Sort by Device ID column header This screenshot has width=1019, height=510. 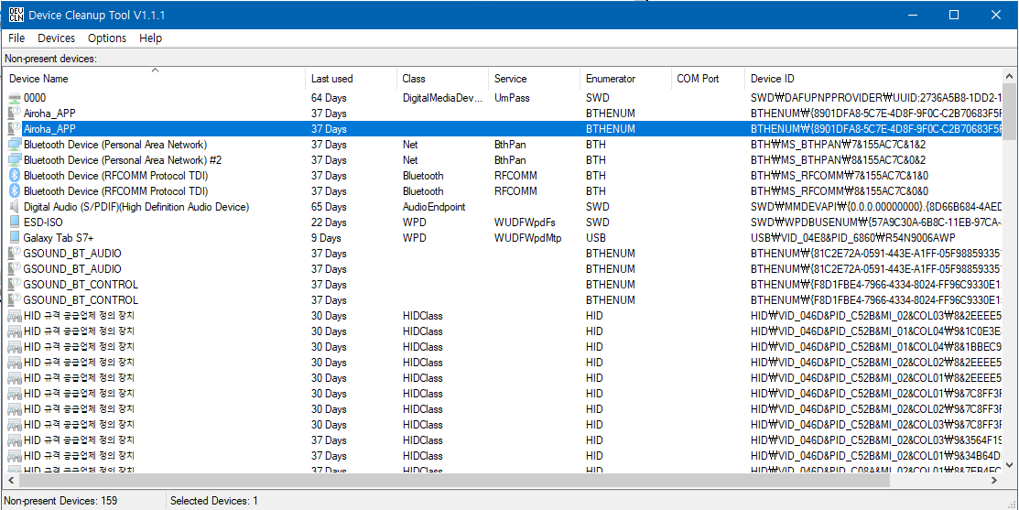point(874,79)
